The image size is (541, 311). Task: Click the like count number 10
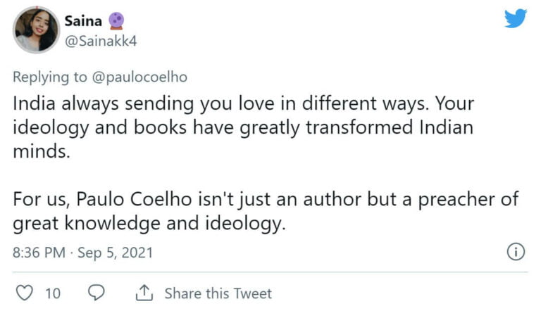[x=53, y=293]
